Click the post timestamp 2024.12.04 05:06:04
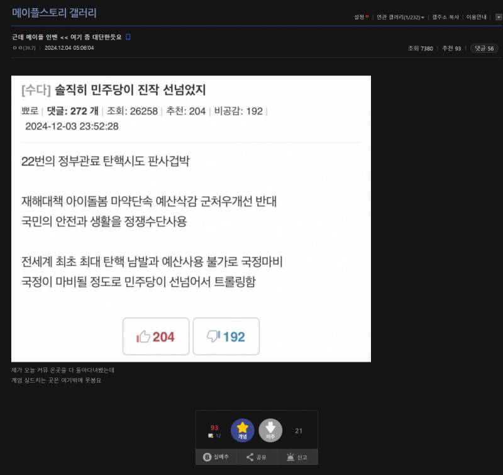The image size is (503, 475). pyautogui.click(x=69, y=48)
